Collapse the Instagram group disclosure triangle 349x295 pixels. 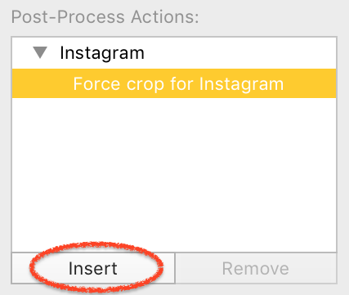[40, 52]
